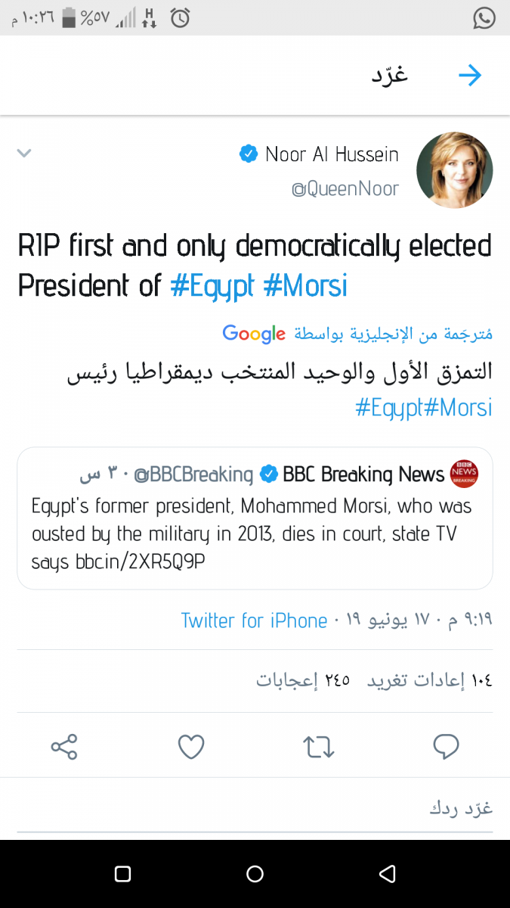Screen dimensions: 510x908
Task: Share the tweet via share icon
Action: pyautogui.click(x=64, y=747)
